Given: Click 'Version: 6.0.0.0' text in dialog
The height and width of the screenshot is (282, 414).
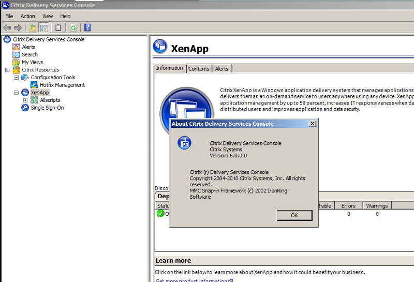Looking at the screenshot, I should coord(228,156).
